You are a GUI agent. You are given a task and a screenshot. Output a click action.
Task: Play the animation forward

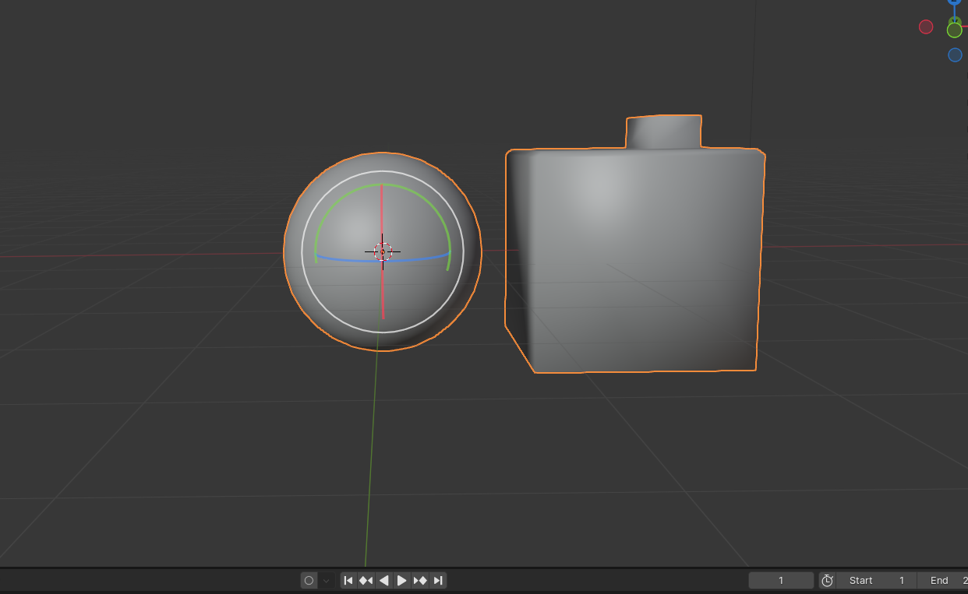[402, 580]
